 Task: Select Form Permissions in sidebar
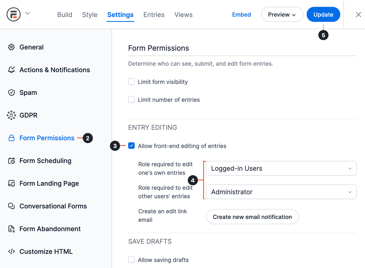pyautogui.click(x=47, y=138)
